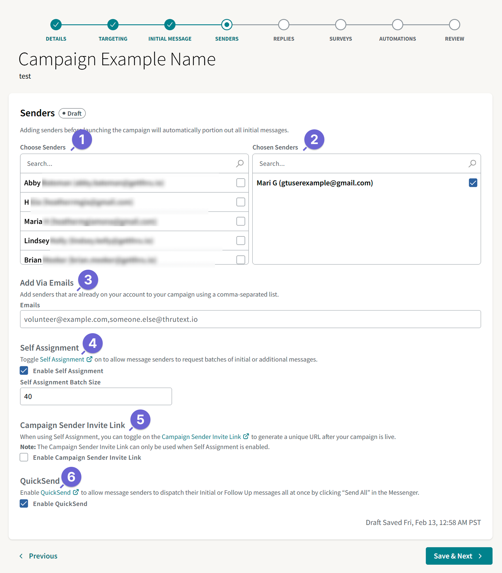Enable Campaign Sender Invite Link checkbox

click(x=24, y=457)
